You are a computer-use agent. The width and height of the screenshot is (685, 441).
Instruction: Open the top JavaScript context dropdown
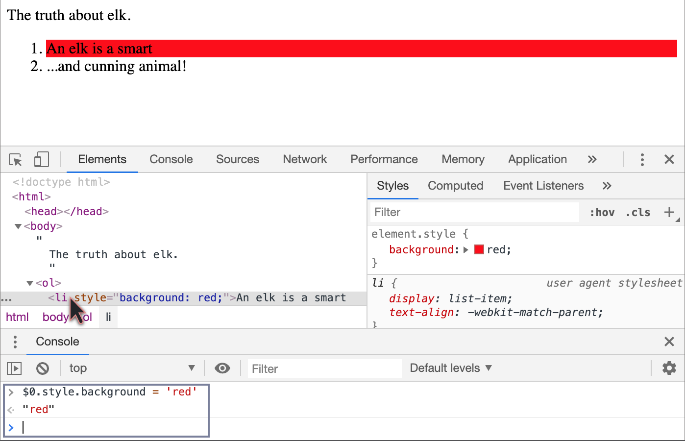tap(131, 368)
